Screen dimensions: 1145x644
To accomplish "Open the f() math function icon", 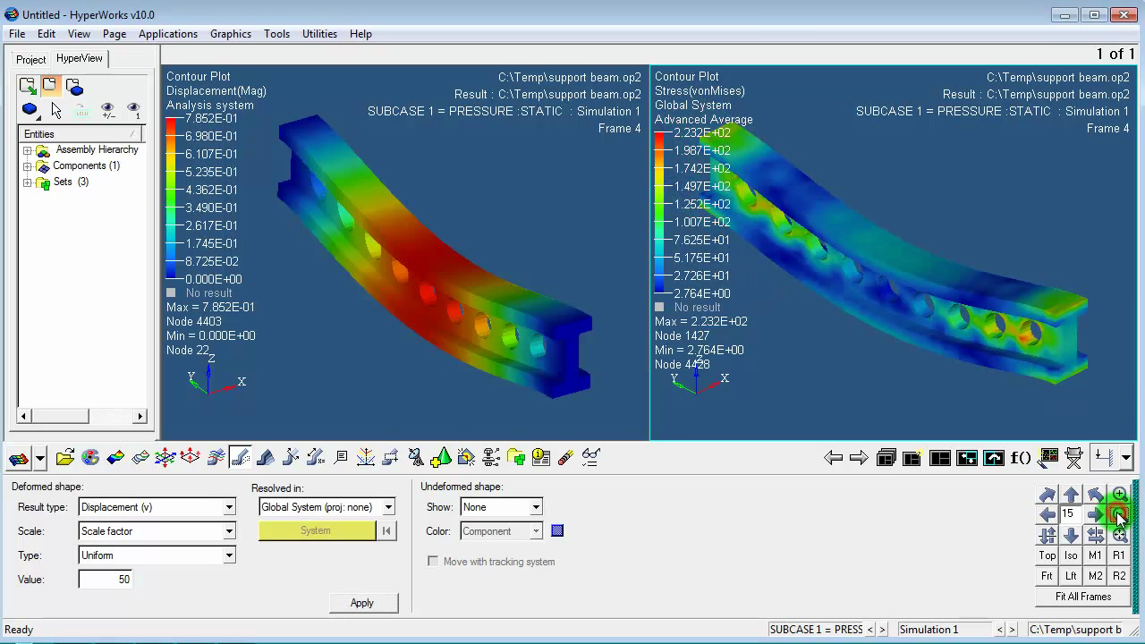I will pyautogui.click(x=1021, y=458).
